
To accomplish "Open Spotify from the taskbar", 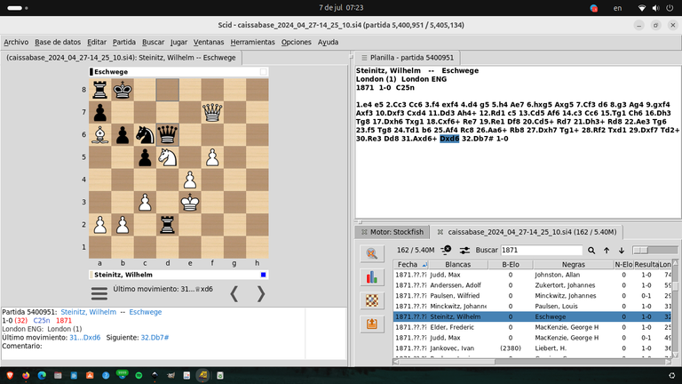I will (139, 375).
